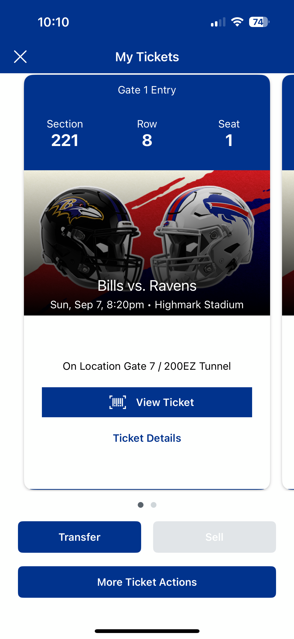Close the My Tickets screen
Image resolution: width=294 pixels, height=639 pixels.
coord(20,57)
